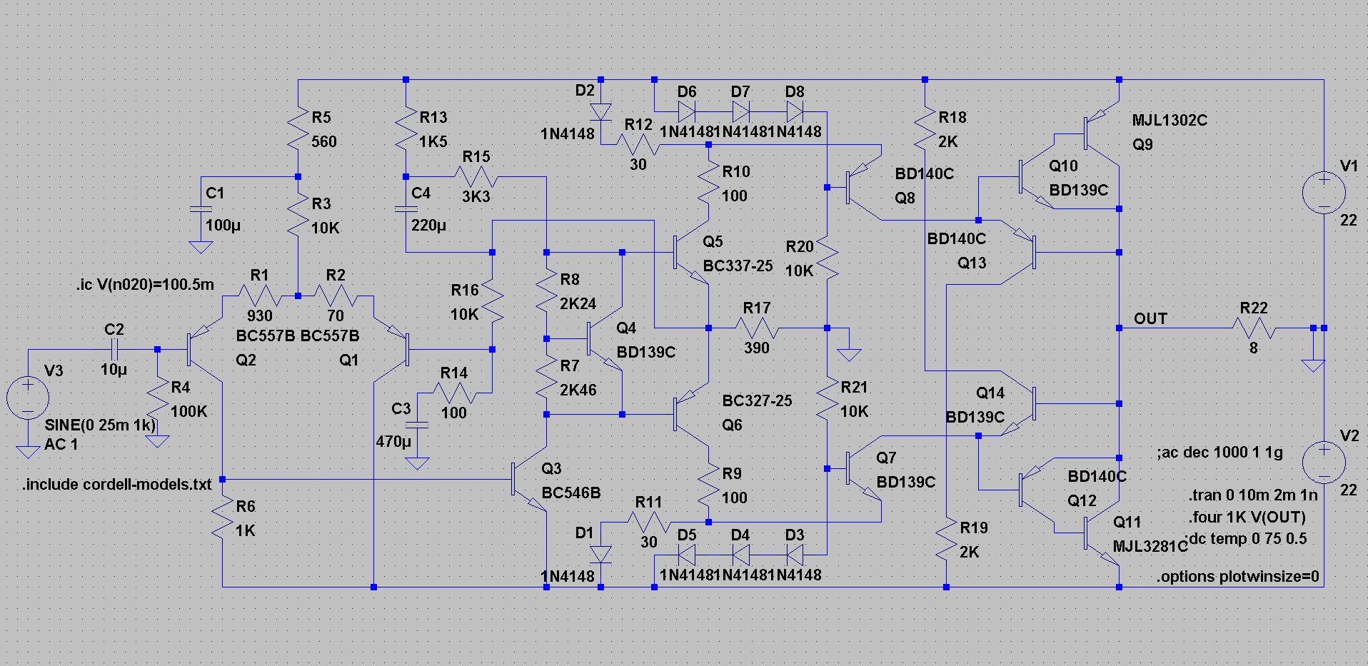Click the '.include cordell-models.txt' directive
This screenshot has width=1368, height=666.
click(117, 484)
